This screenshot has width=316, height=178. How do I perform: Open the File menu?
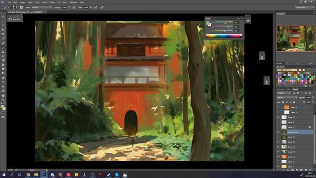point(9,2)
